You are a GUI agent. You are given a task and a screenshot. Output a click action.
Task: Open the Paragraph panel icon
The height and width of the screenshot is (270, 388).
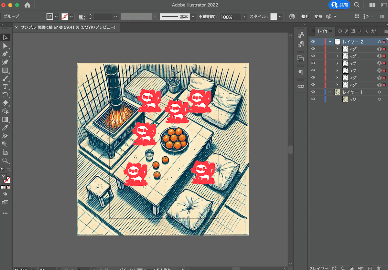301,72
